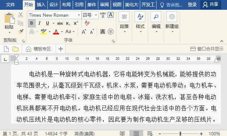Viewport: 227px width, 136px height.
Task: Click the Tell Me 告诉我 search box
Action: tap(171, 5)
